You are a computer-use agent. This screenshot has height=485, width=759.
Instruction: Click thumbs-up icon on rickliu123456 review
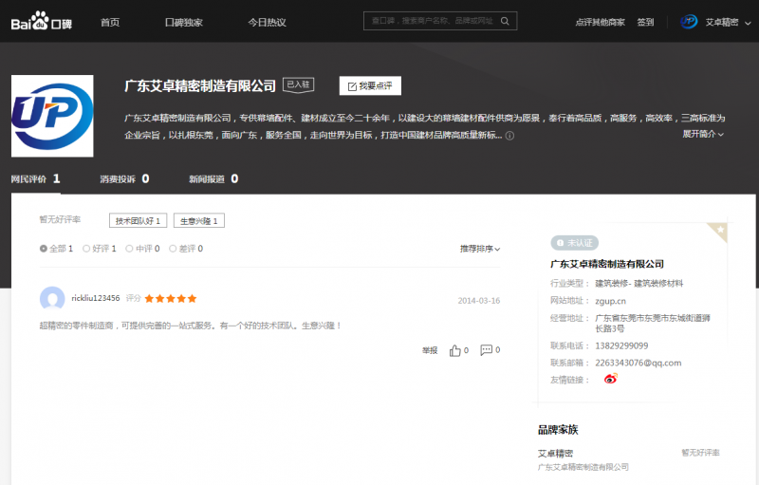click(x=454, y=350)
